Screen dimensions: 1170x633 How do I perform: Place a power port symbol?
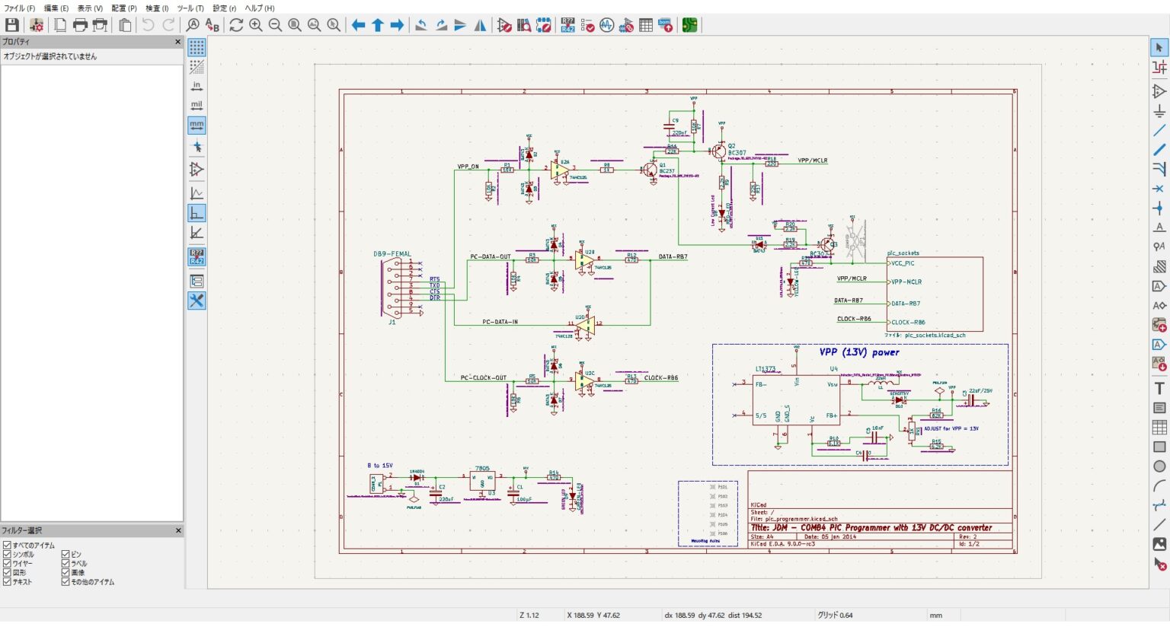click(x=1159, y=111)
